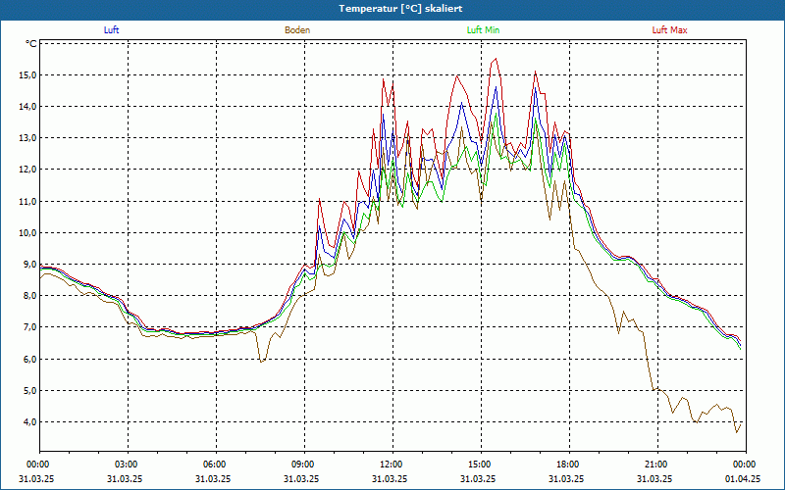Click the 14,0 y-axis value

click(x=28, y=107)
